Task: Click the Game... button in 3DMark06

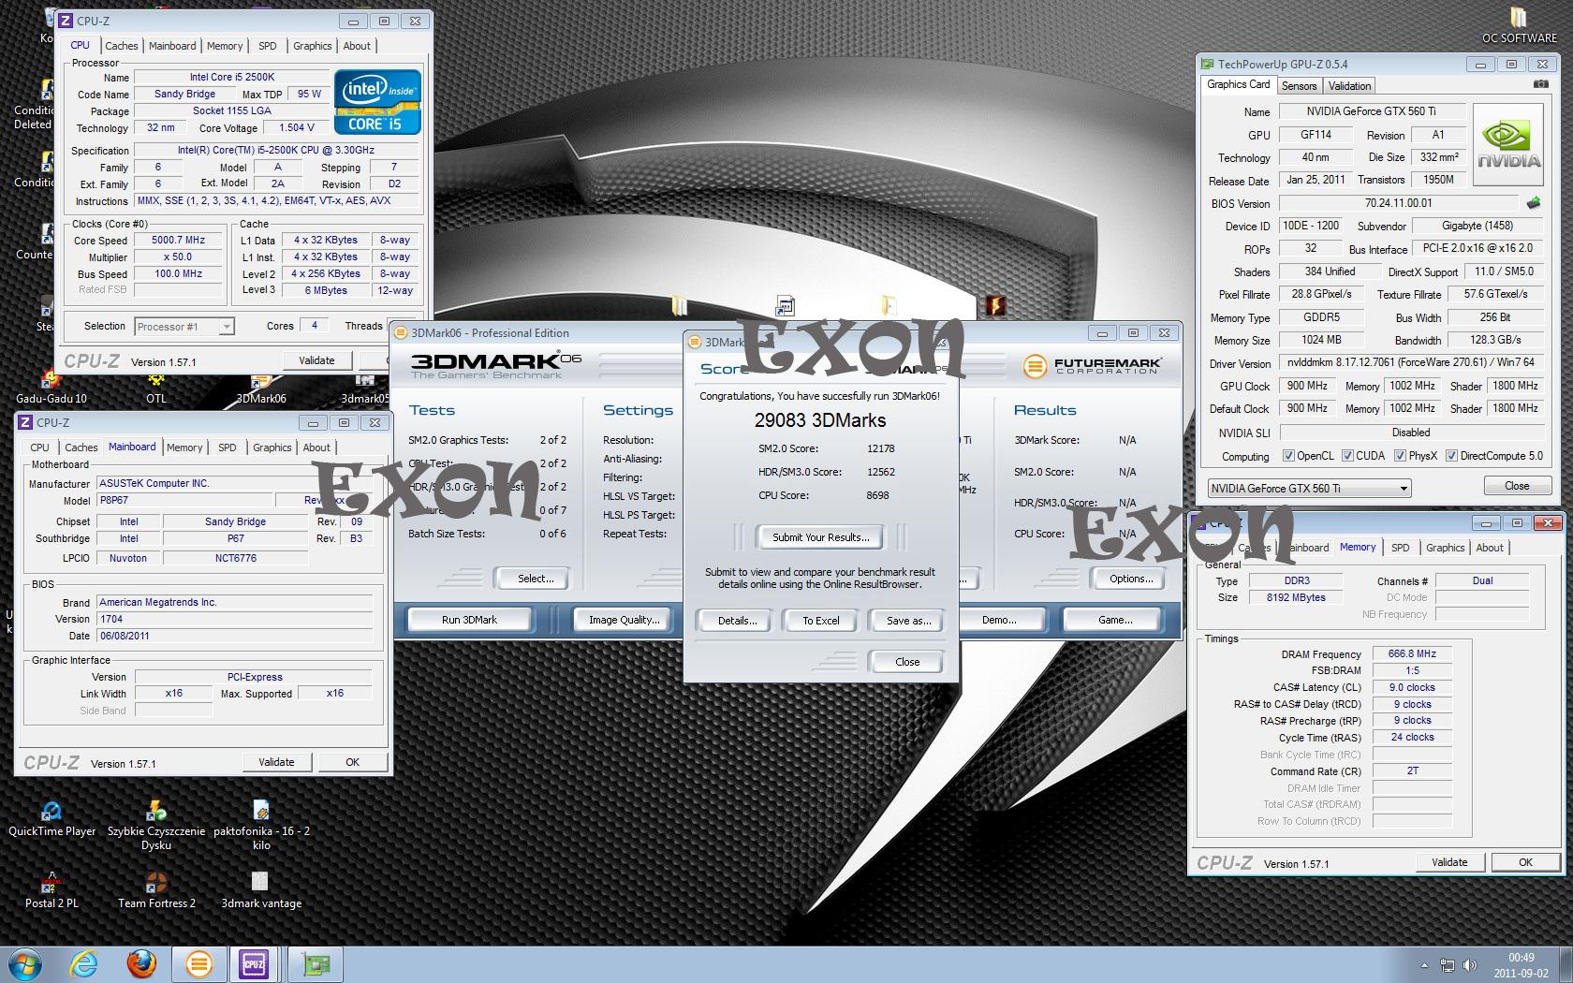Action: [1114, 620]
